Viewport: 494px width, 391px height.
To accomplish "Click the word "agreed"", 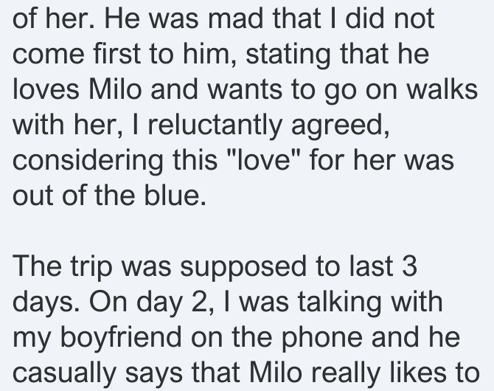I will coord(340,125).
